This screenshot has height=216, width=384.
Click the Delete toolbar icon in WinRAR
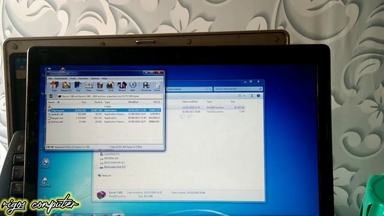pyautogui.click(x=100, y=86)
